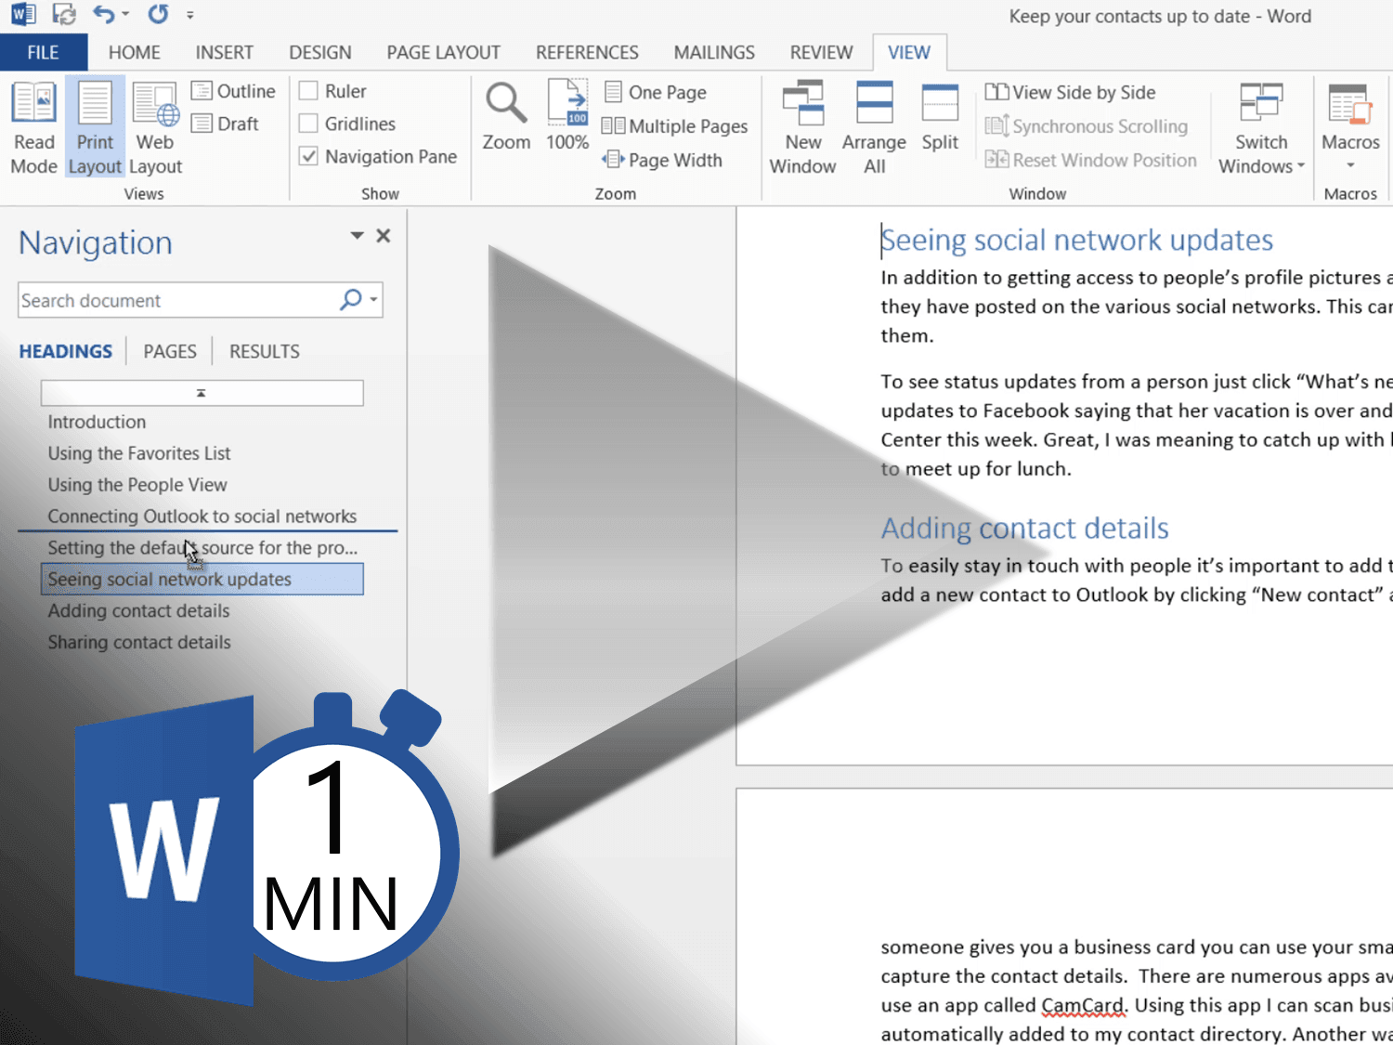Open REVIEW ribbon tab
This screenshot has height=1045, width=1393.
[821, 53]
